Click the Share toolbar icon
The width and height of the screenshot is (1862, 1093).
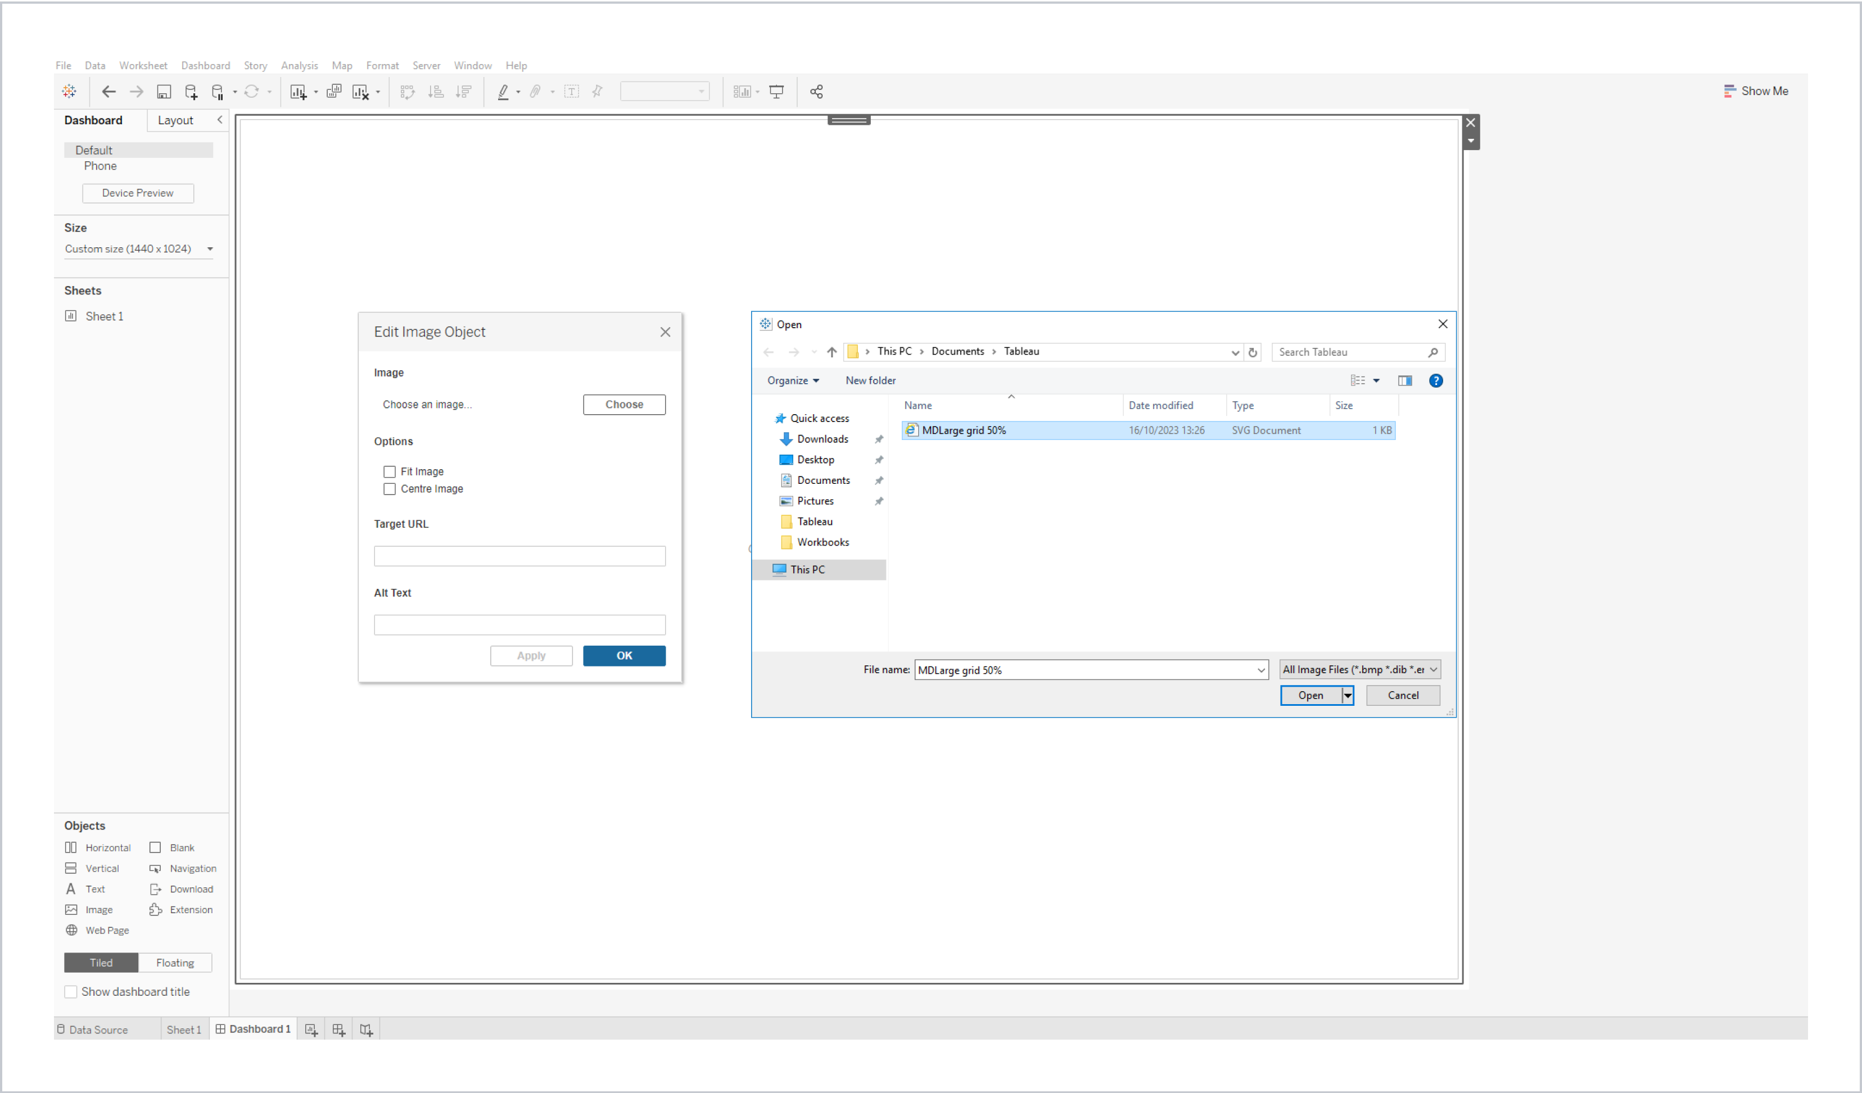[817, 91]
